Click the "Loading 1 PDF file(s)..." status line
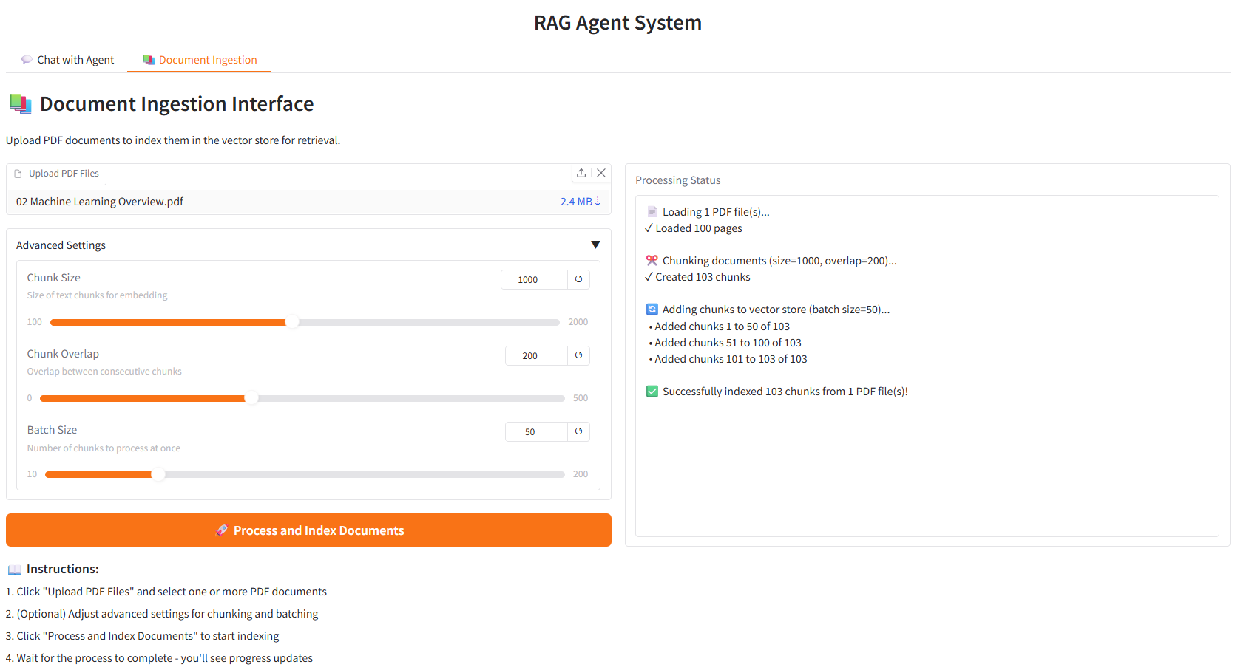Screen dimensions: 1252x670 [x=708, y=212]
